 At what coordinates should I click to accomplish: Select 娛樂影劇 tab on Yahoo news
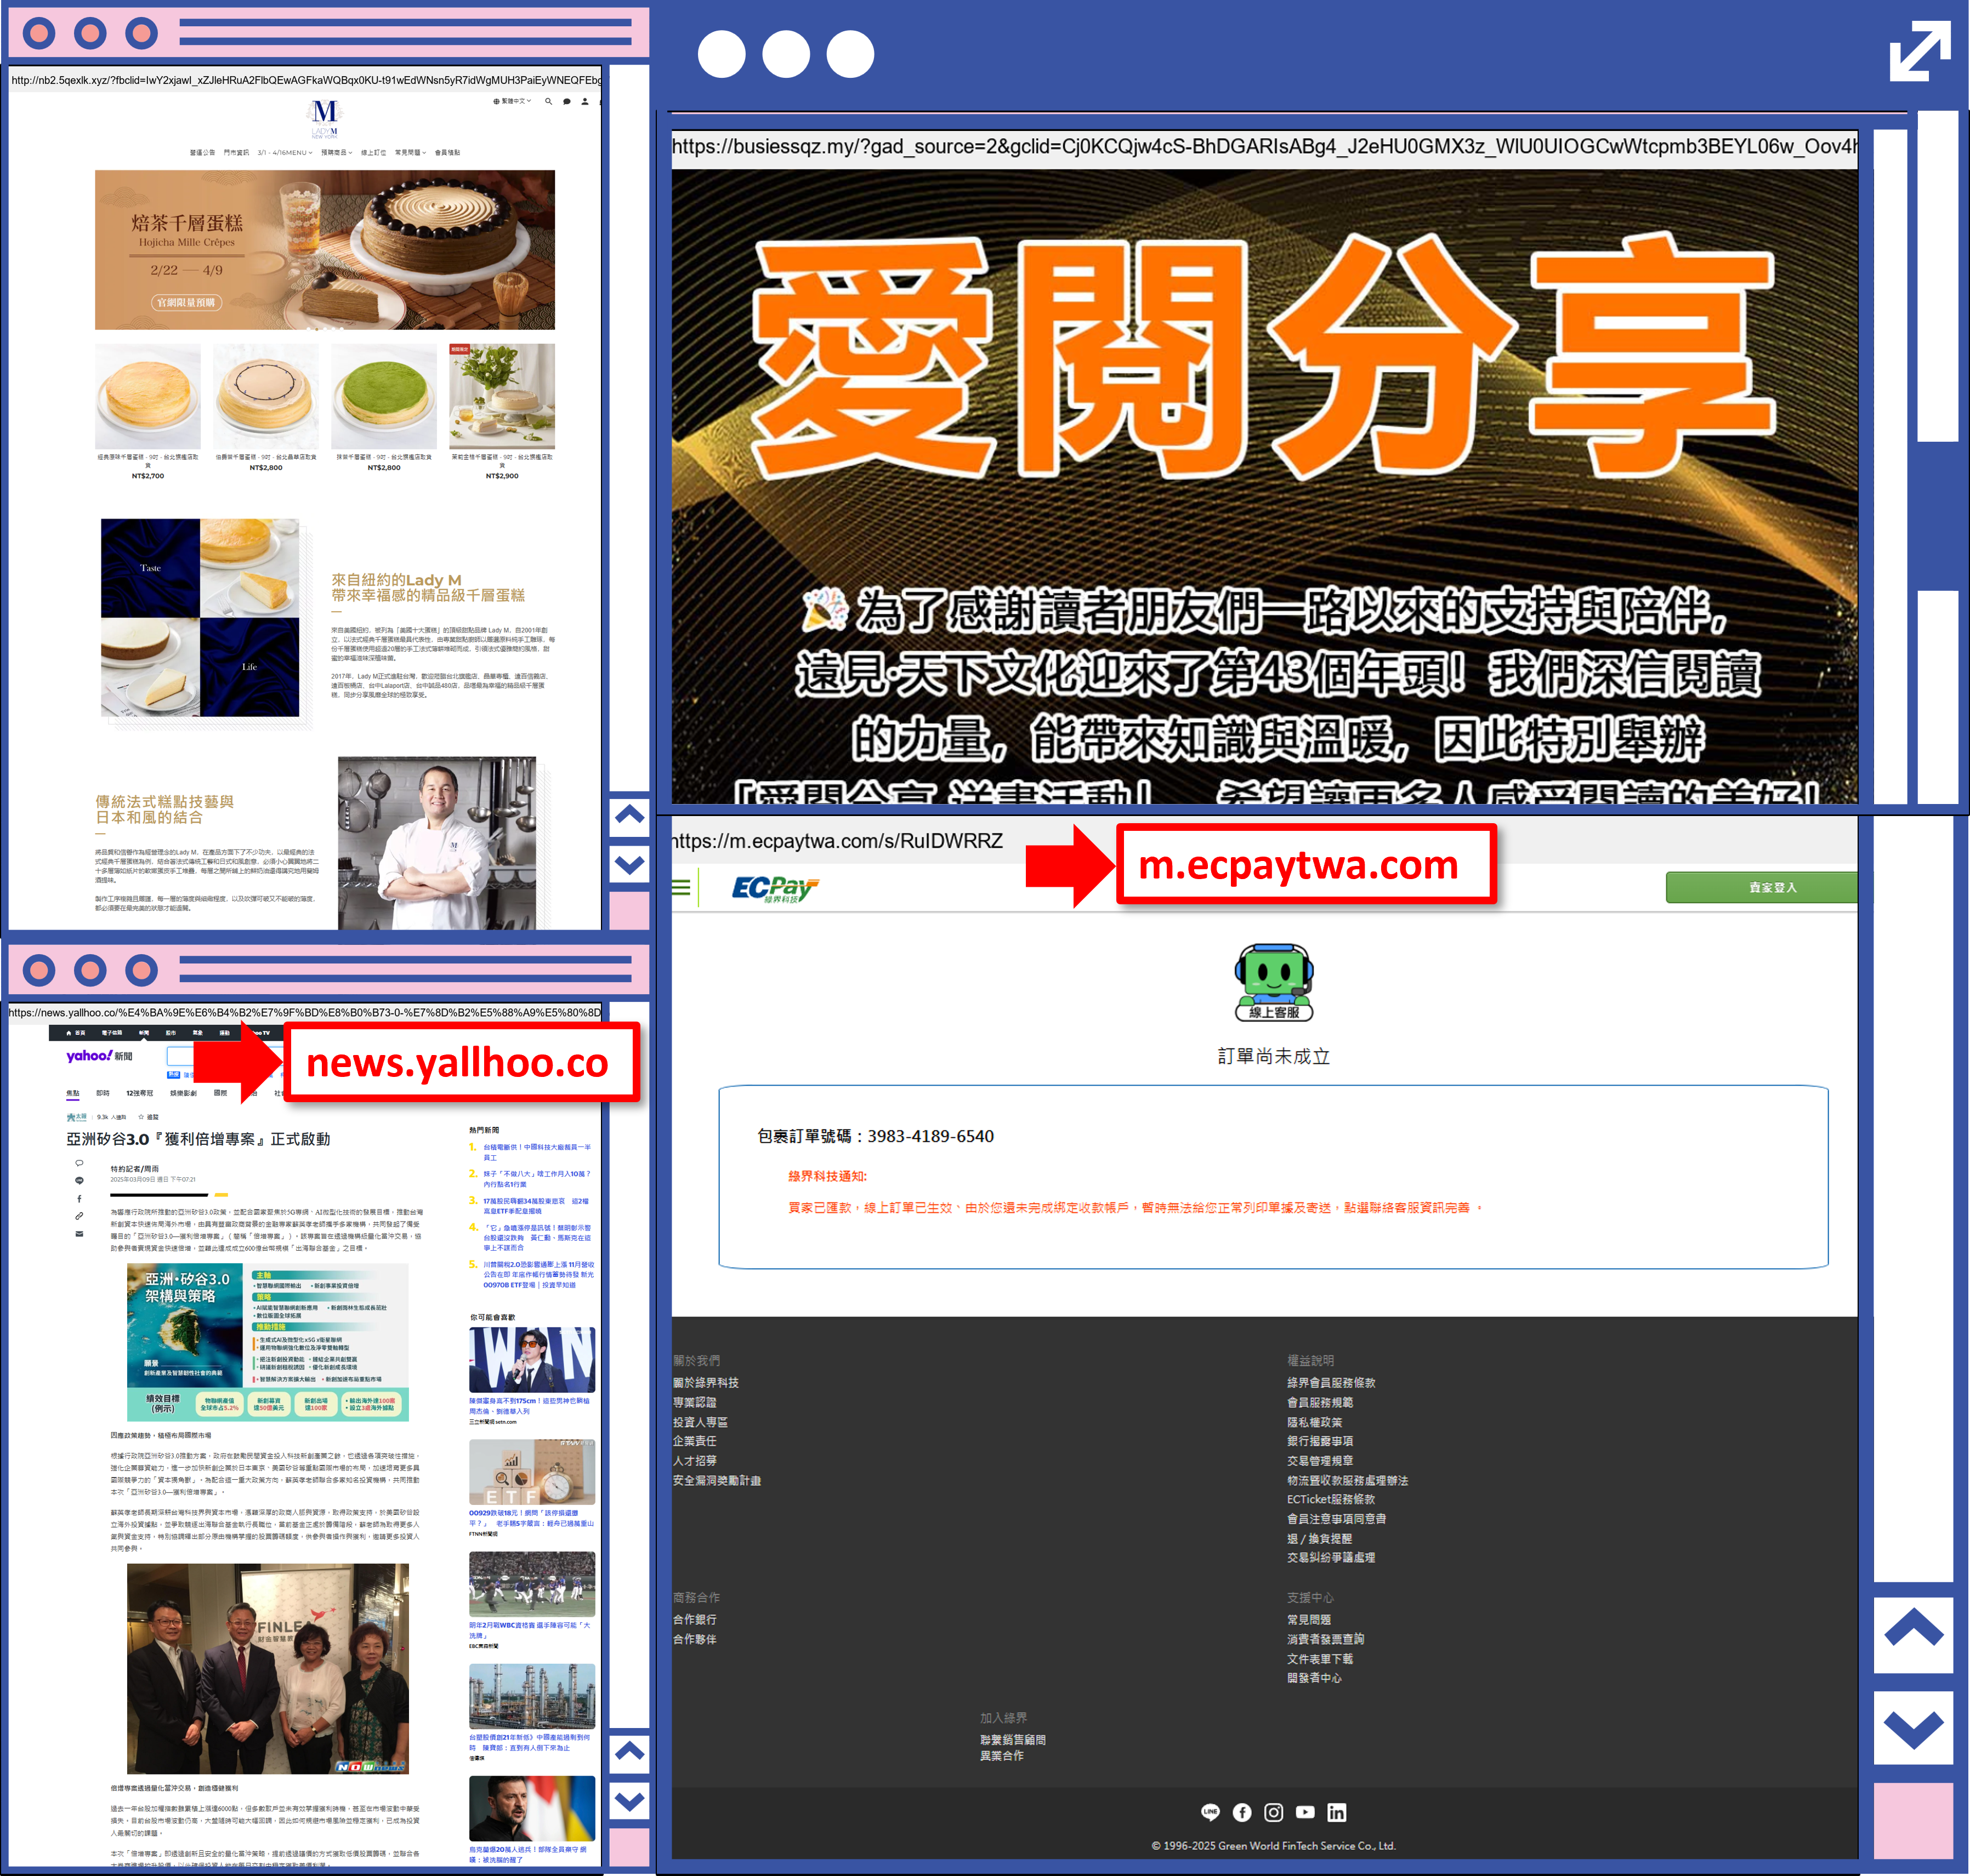tap(183, 1093)
